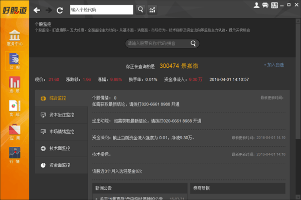
Task: Open the 应用 applications icon
Action: (15, 132)
